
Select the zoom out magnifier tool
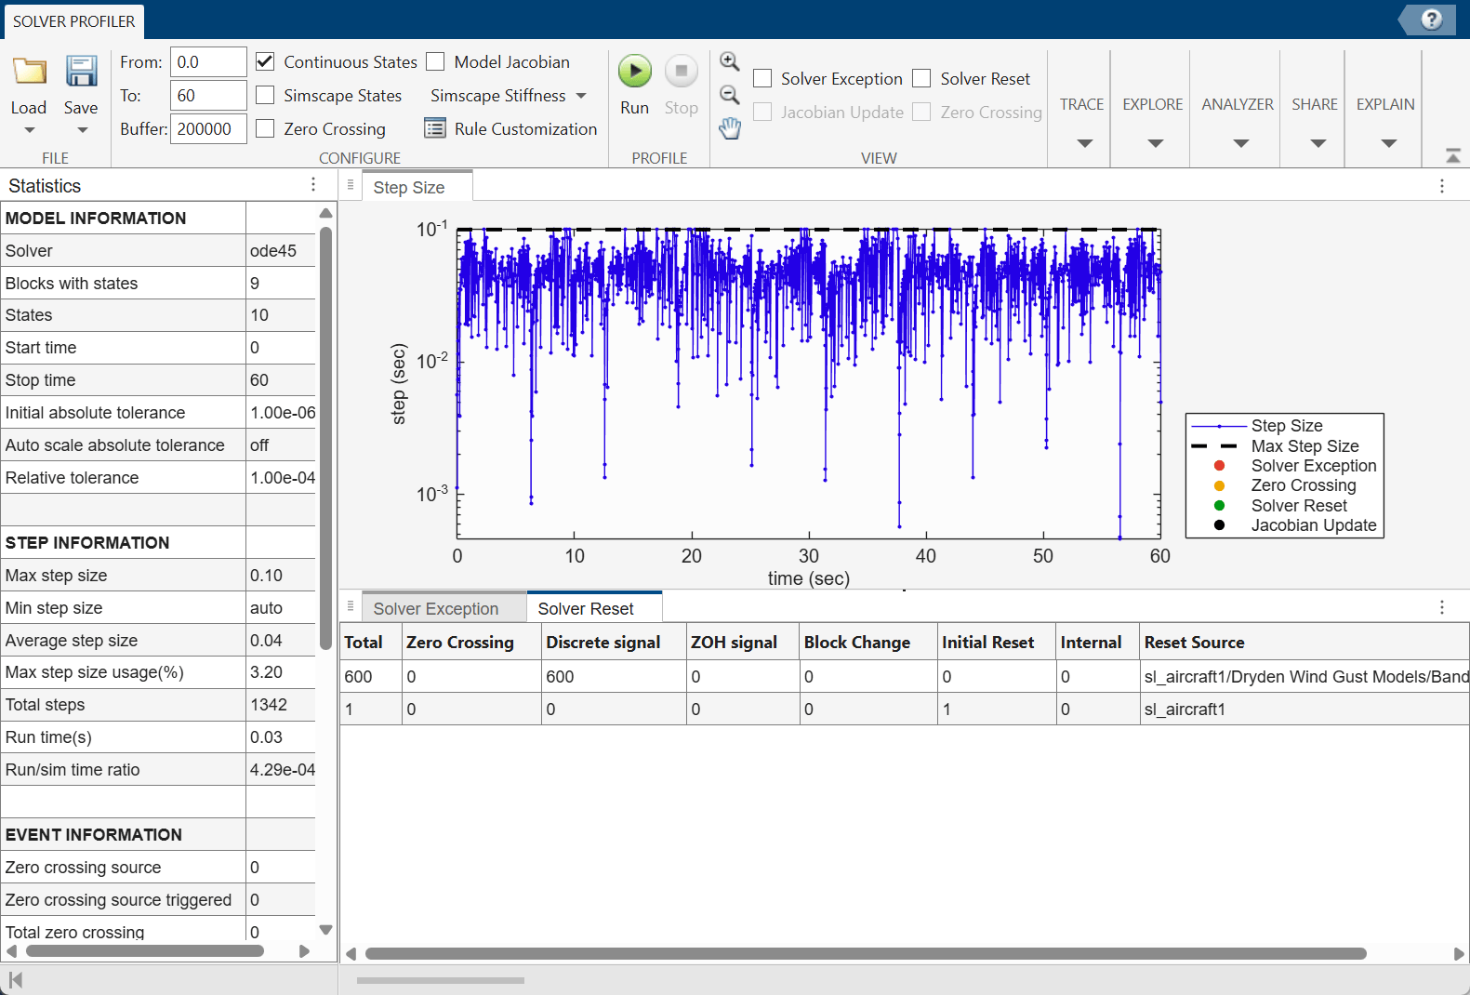[730, 95]
